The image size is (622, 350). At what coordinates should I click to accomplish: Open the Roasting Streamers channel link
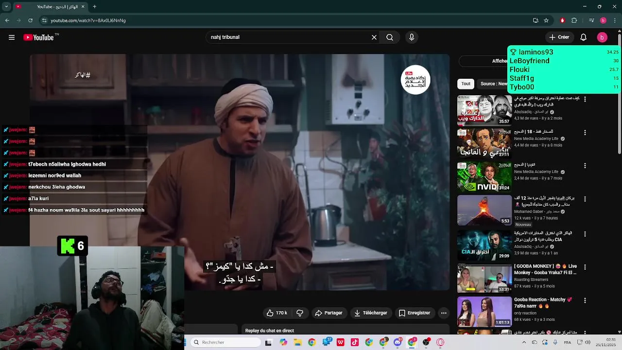531,280
